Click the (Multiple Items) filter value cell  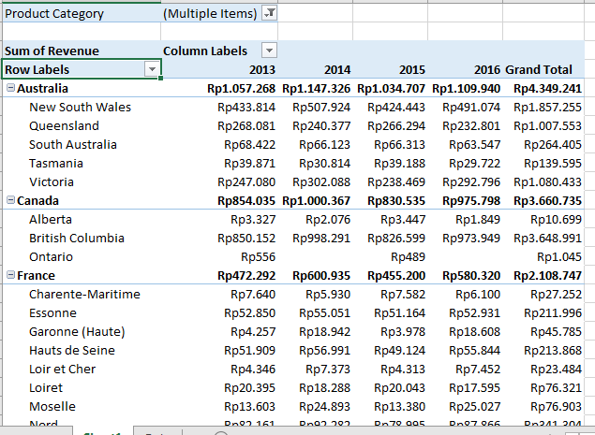209,13
